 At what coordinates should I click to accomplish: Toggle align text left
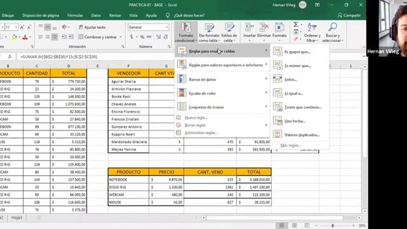(41, 37)
